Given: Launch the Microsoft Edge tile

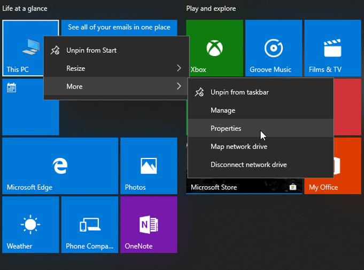Looking at the screenshot, I should click(60, 166).
